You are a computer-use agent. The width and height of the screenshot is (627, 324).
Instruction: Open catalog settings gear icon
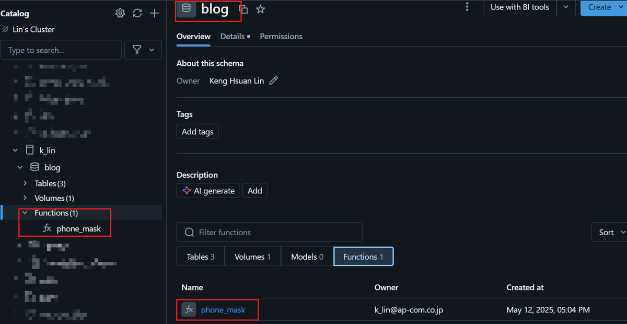(x=120, y=13)
